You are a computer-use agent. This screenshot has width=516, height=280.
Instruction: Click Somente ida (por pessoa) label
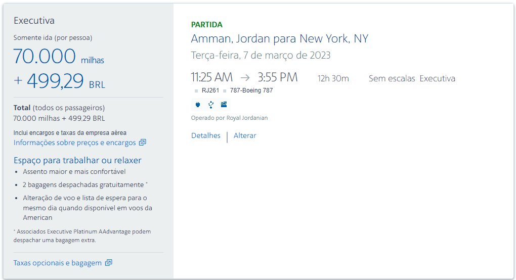click(x=53, y=38)
